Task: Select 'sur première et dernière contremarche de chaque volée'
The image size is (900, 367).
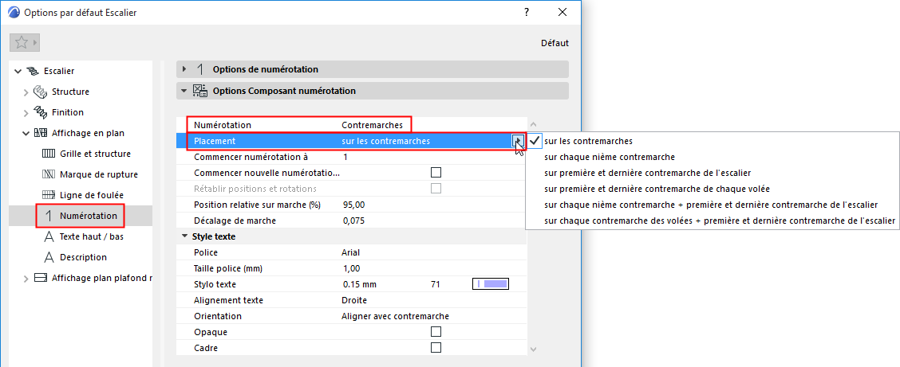Action: (x=656, y=189)
